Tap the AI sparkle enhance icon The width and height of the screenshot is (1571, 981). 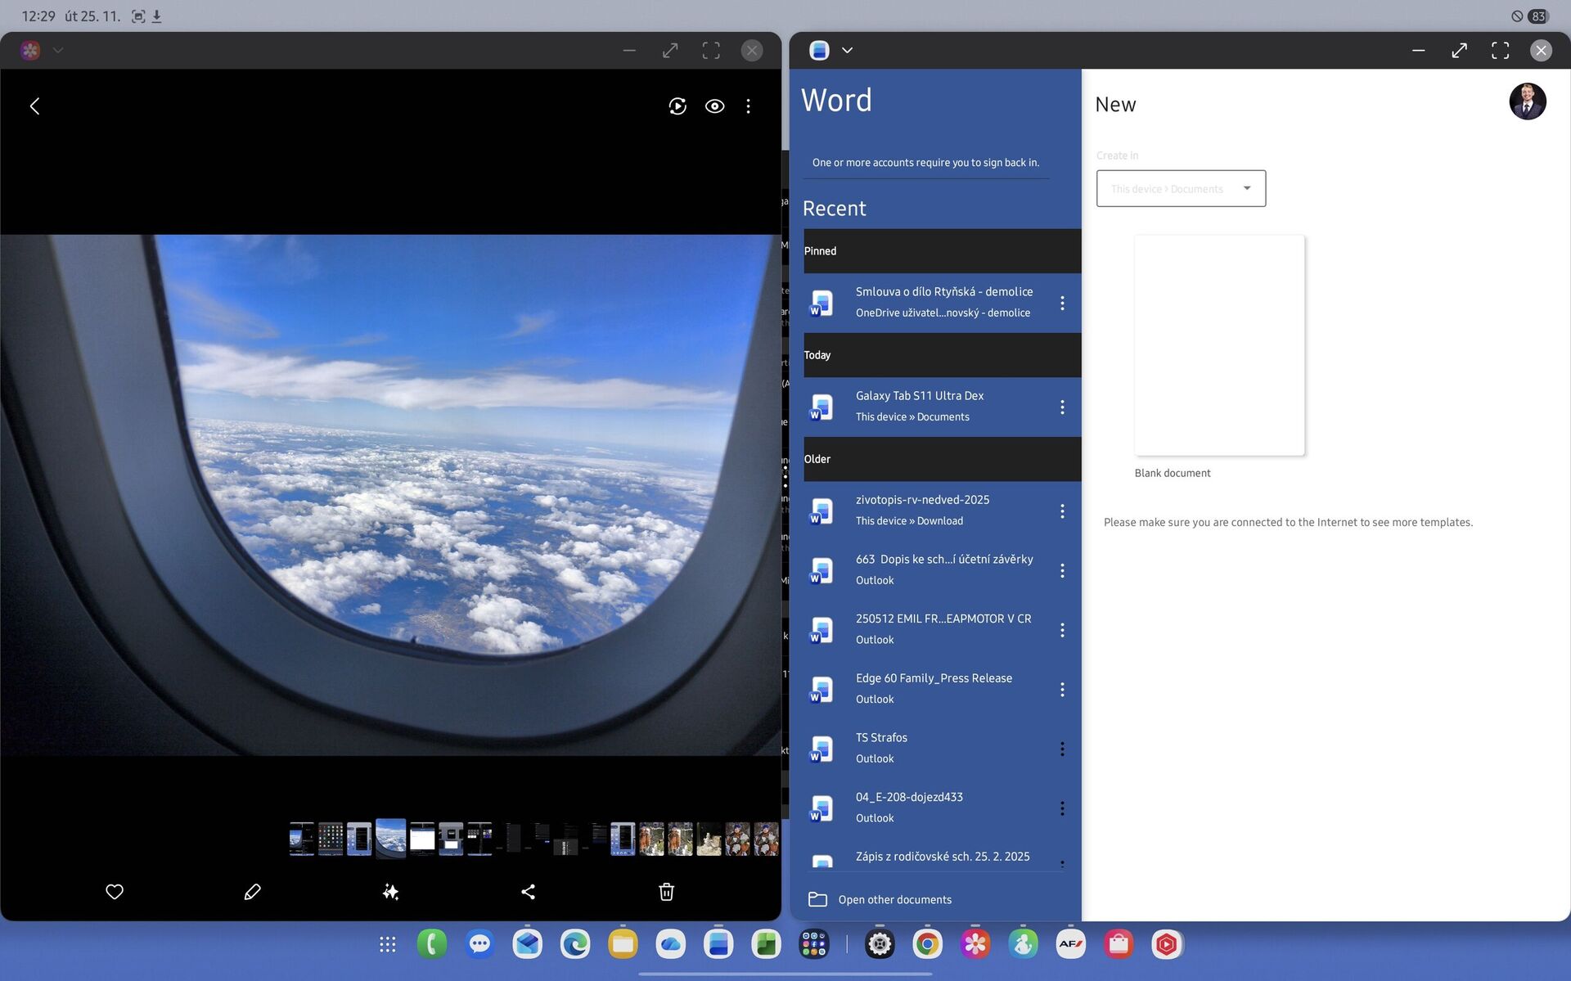390,892
